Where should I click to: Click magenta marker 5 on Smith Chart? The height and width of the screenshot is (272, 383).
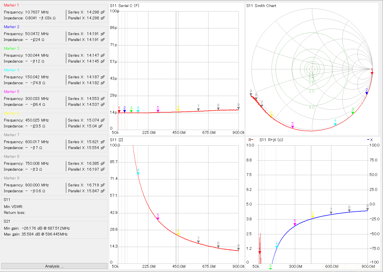293,127
